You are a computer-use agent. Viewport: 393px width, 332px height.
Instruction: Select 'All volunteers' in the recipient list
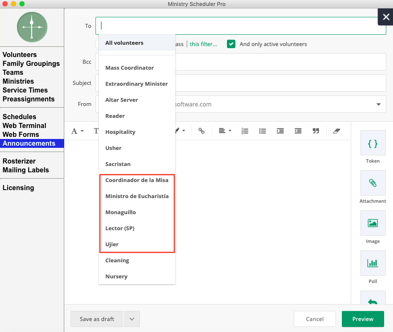point(124,43)
